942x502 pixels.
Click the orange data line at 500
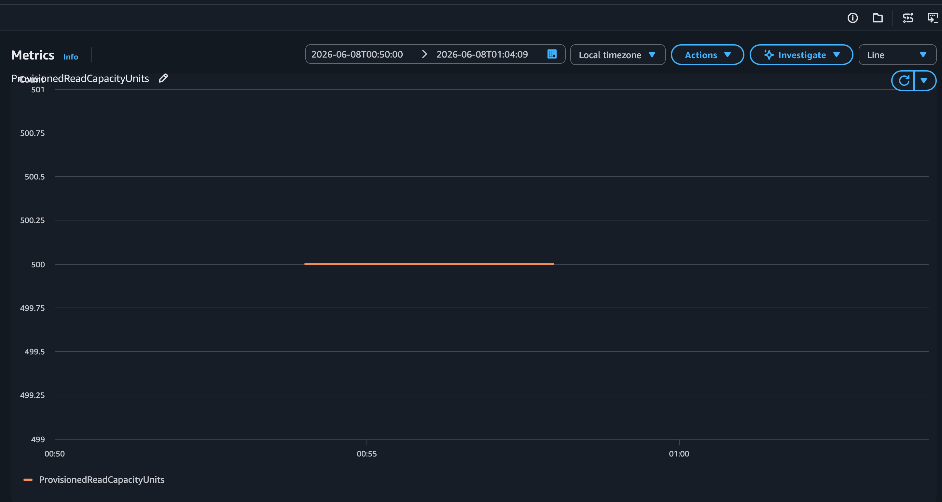429,264
